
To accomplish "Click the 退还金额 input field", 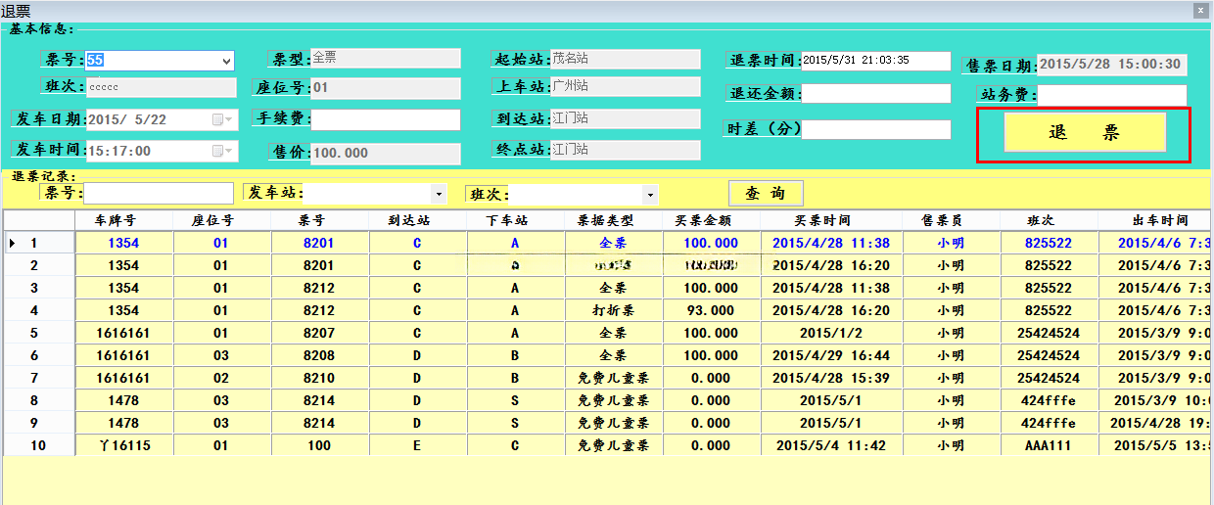I will pyautogui.click(x=876, y=94).
